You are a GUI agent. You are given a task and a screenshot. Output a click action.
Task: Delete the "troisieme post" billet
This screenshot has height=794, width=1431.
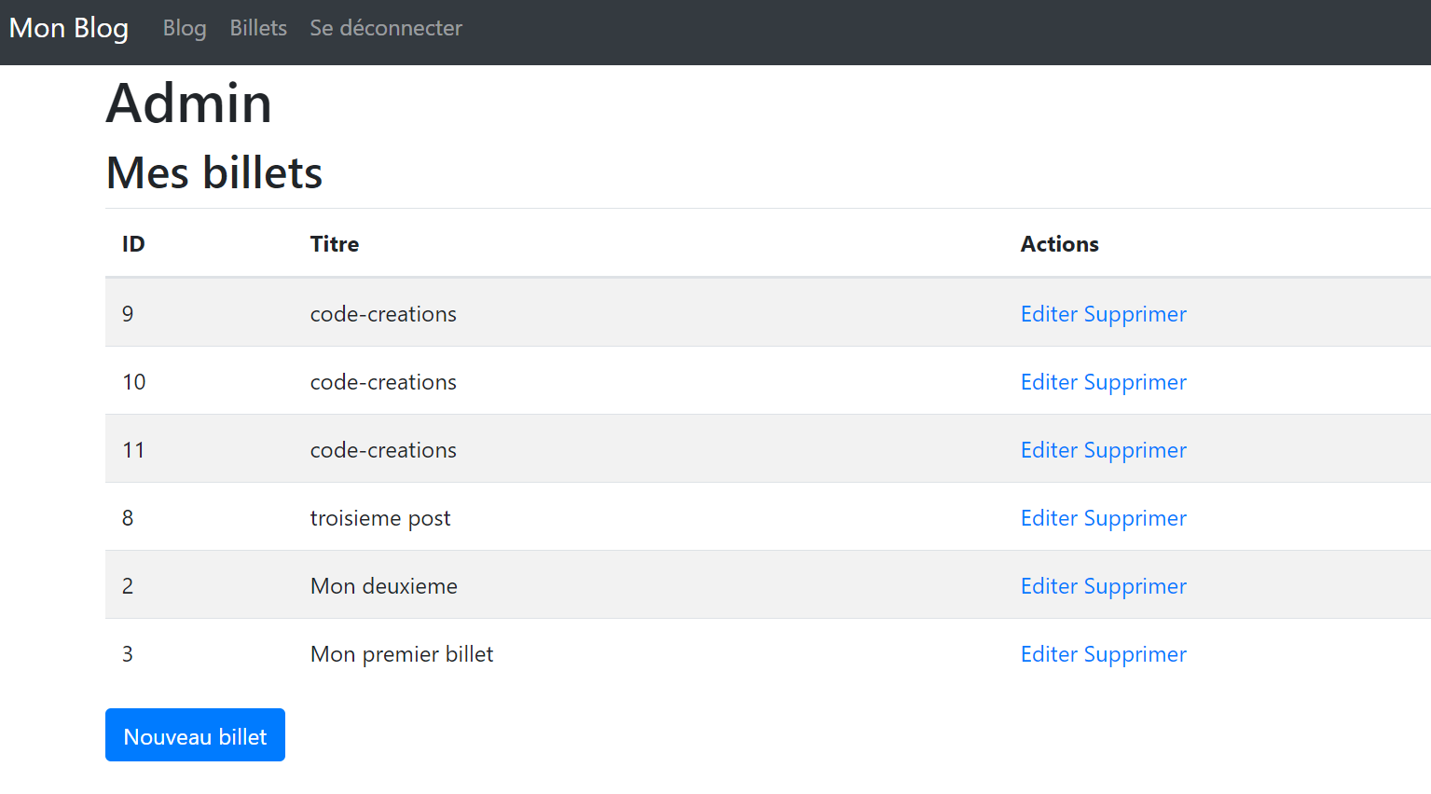[1135, 518]
